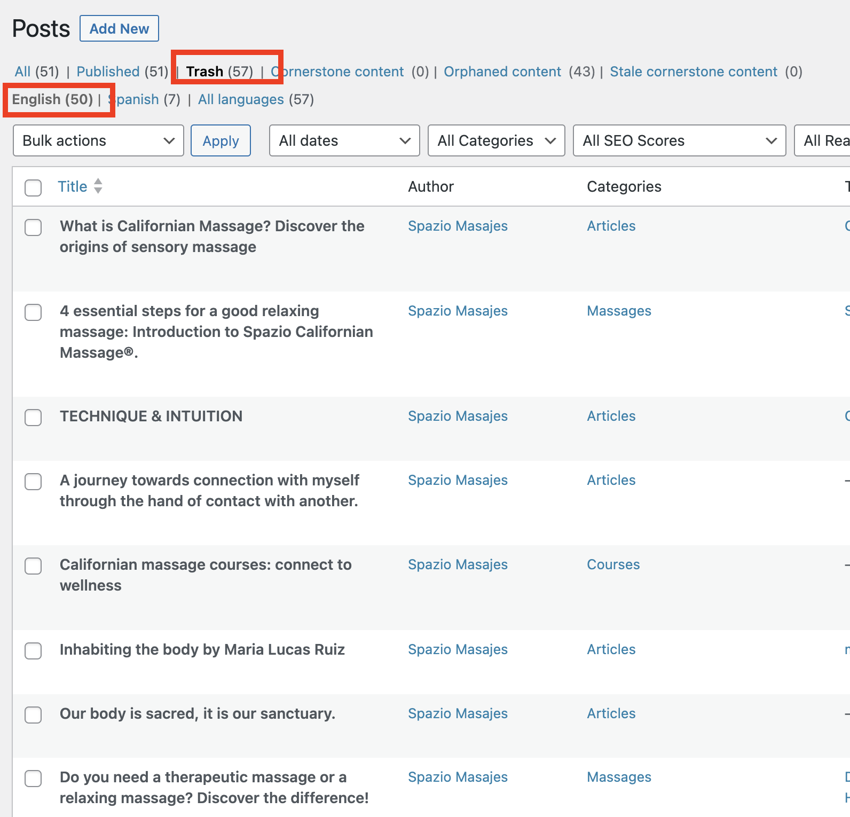Open '4 essential steps for a good relaxing massage' title
Viewport: 850px width, 817px height.
216,332
